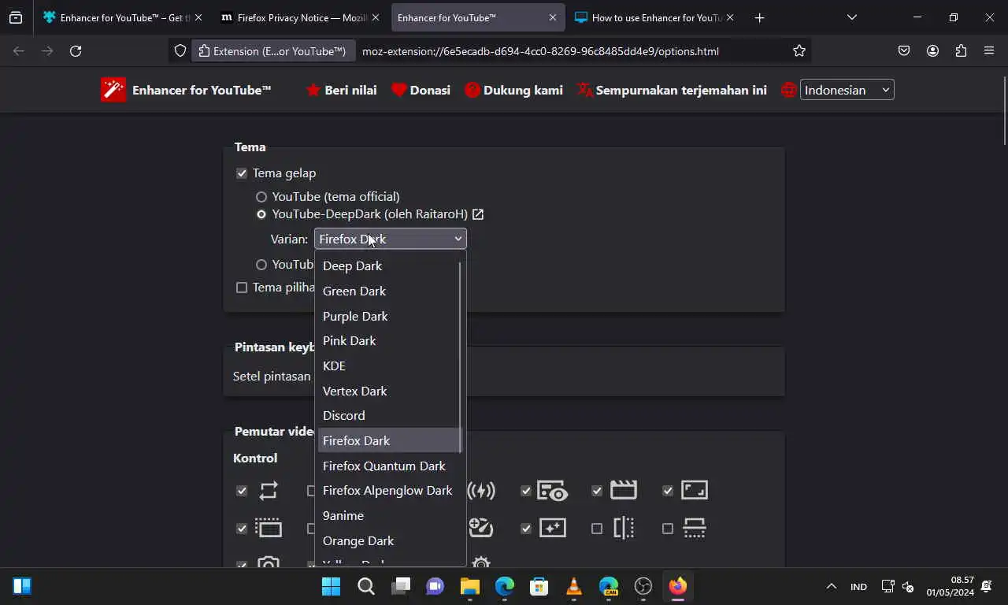The width and height of the screenshot is (1008, 605).
Task: Open File Explorer from the taskbar
Action: point(470,586)
